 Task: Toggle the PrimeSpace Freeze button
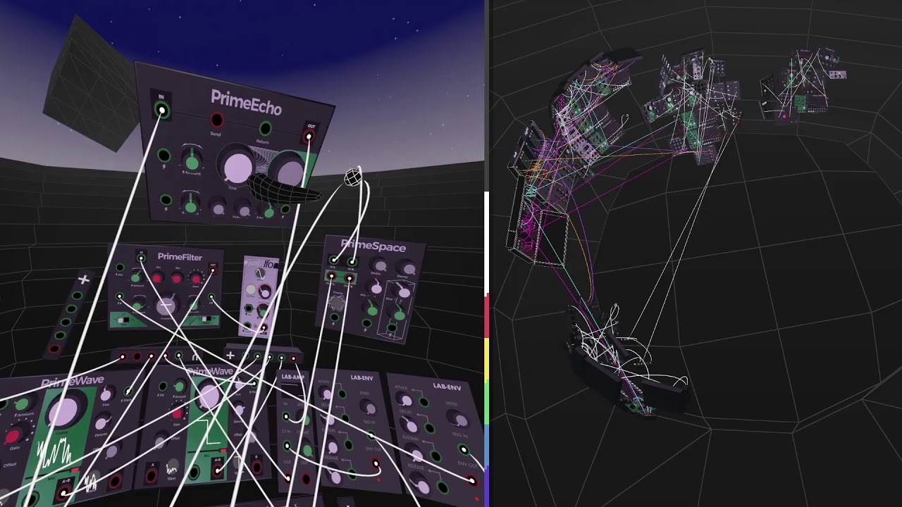coord(336,302)
